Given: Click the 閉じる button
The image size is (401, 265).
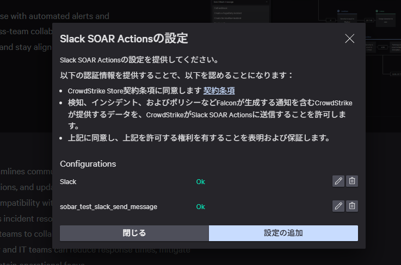Looking at the screenshot, I should click(x=134, y=233).
